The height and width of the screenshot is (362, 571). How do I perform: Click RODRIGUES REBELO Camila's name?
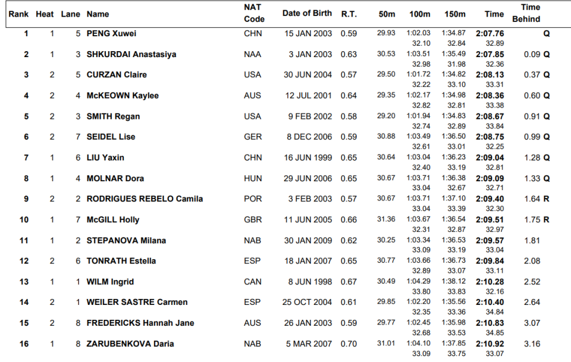coord(145,199)
